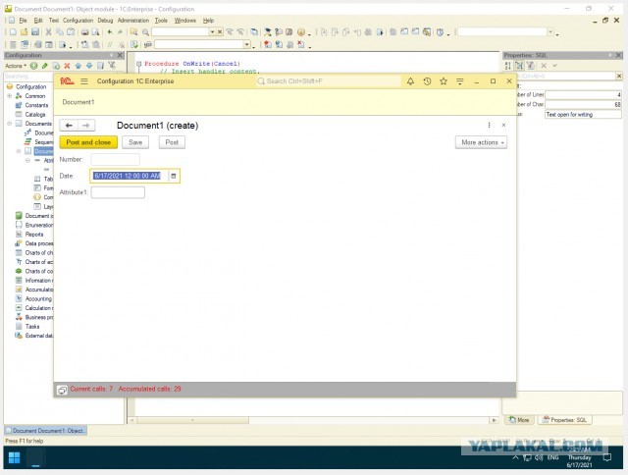Click the move up arrow in Configuration panel
This screenshot has height=475, width=628.
point(78,66)
